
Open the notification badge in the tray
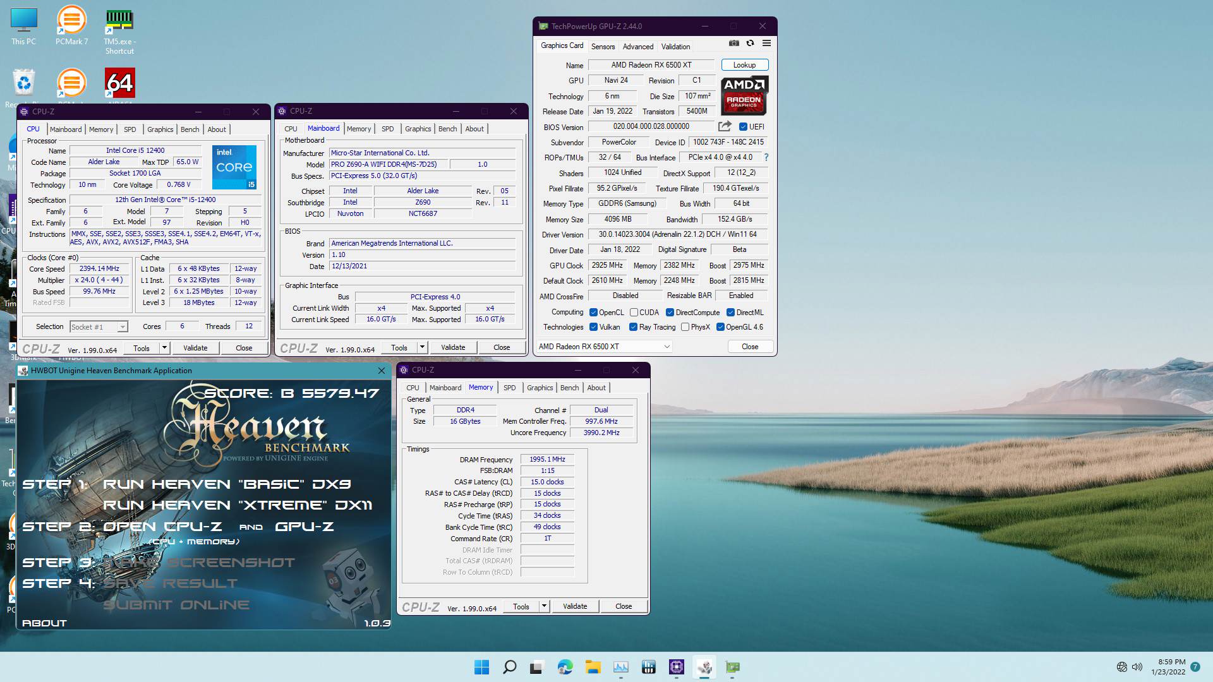tap(1195, 667)
